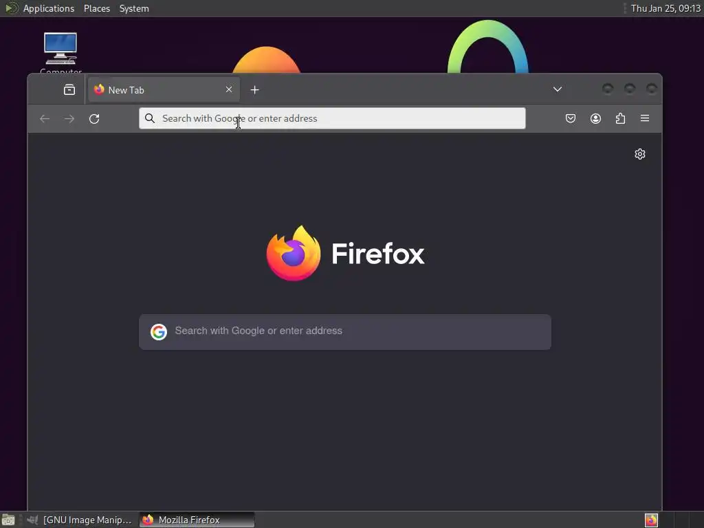The height and width of the screenshot is (528, 704).
Task: Click the address bar magnifier icon
Action: click(x=150, y=118)
